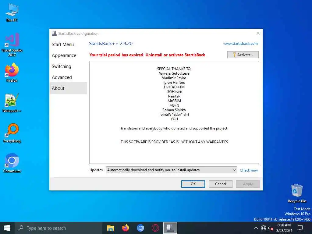Viewport: 312px width, 234px height.
Task: Click the MrGRiM credit line
Action: coord(174,101)
